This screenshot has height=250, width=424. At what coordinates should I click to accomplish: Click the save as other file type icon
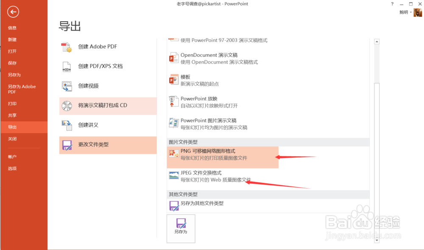tap(174, 206)
